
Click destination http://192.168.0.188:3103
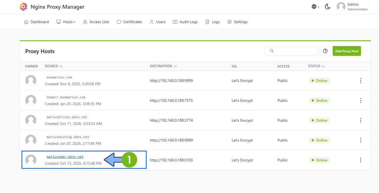tap(171, 160)
